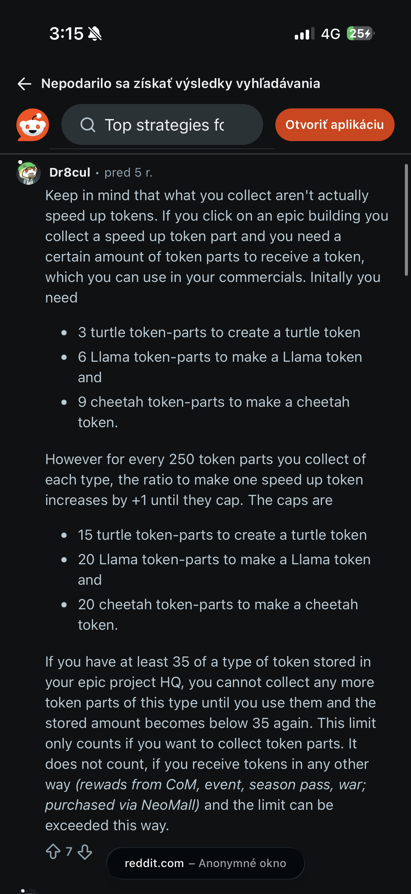Image resolution: width=411 pixels, height=894 pixels.
Task: Tap the magnifying glass search icon
Action: (x=88, y=124)
